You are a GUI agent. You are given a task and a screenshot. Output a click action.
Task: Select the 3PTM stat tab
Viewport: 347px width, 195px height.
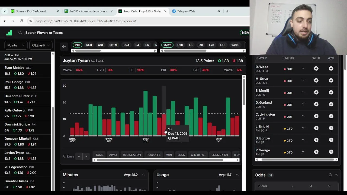click(113, 45)
